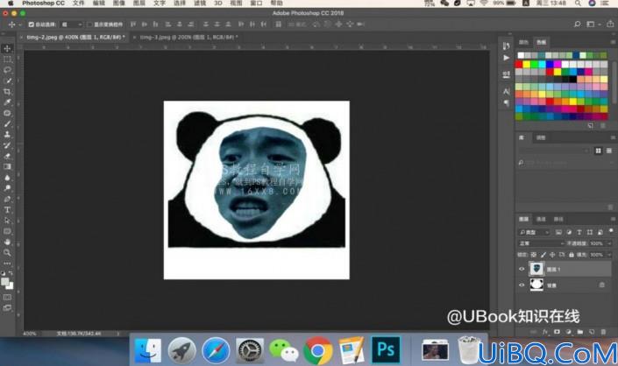
Task: Select the Hand tool
Action: coord(7,242)
